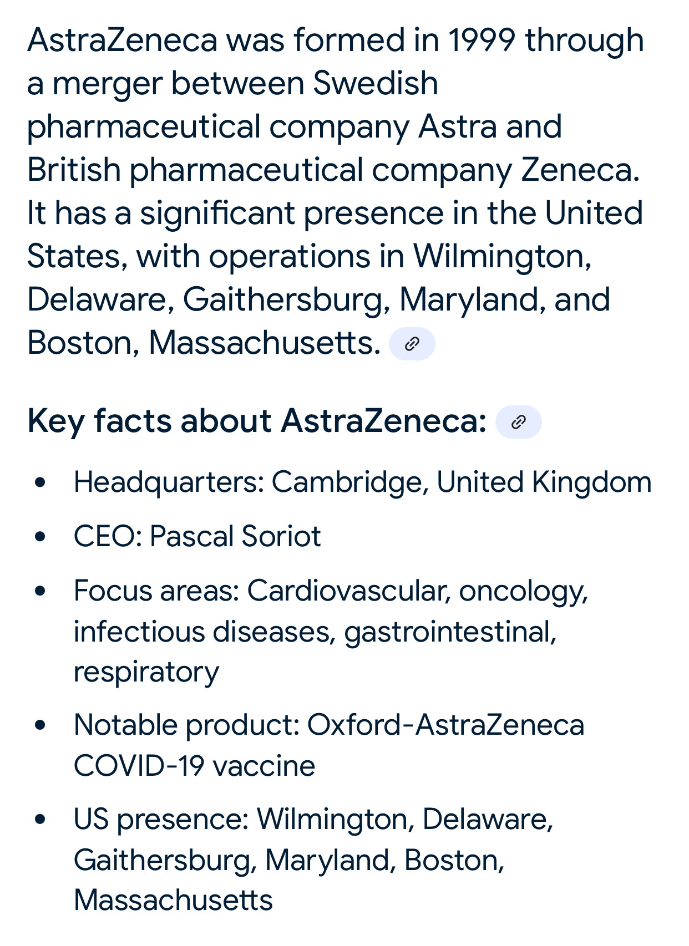Click the last word 'Massachusetts' in the list
The height and width of the screenshot is (946, 689).
click(x=174, y=899)
